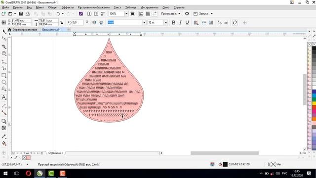The image size is (316, 178).
Task: Select the Connector tool
Action: (4, 113)
